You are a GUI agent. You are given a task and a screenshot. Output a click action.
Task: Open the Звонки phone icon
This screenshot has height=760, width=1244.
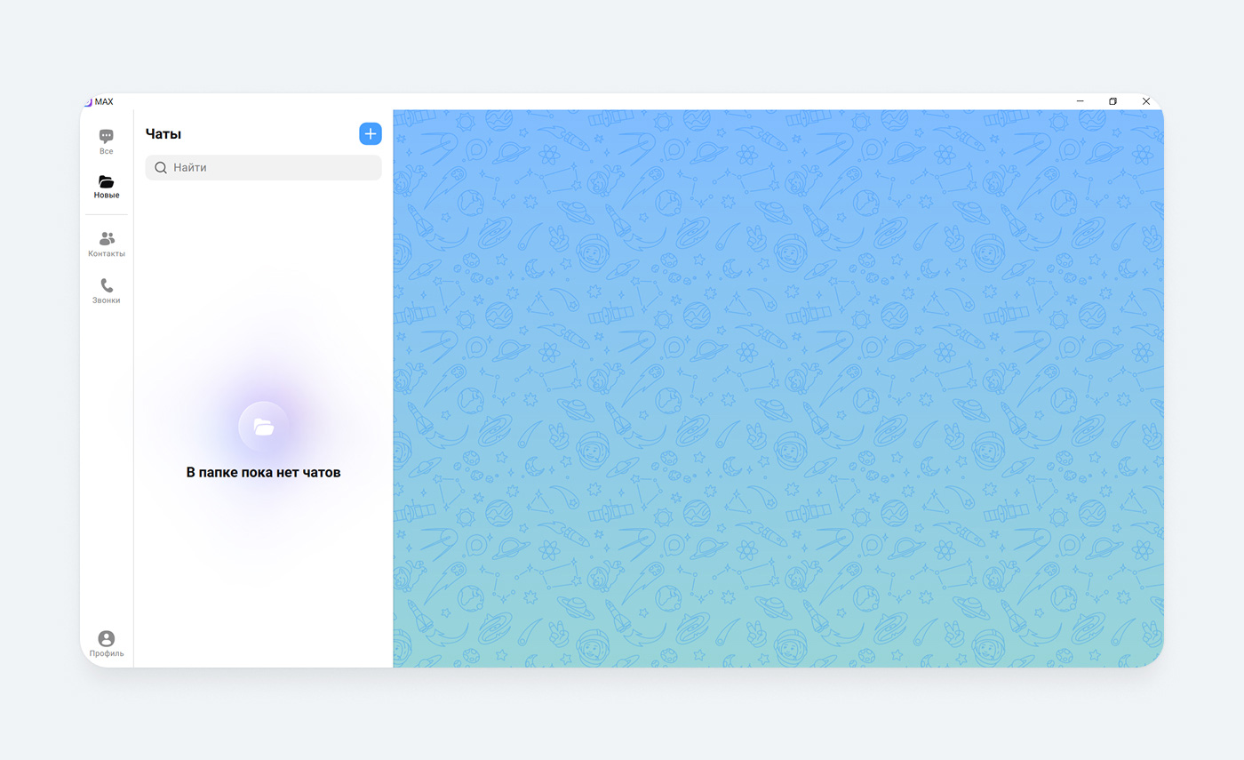[107, 285]
